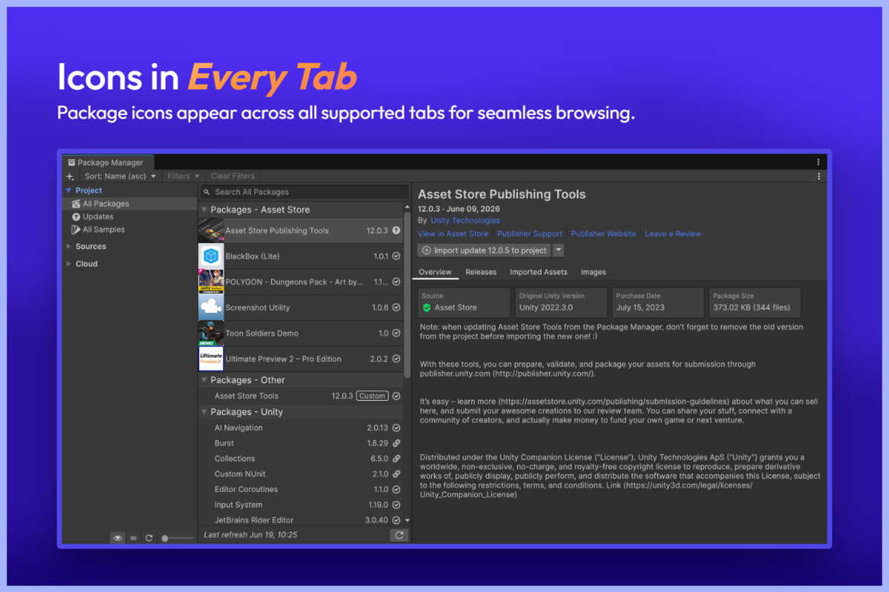Expand the Cloud section

pos(69,264)
